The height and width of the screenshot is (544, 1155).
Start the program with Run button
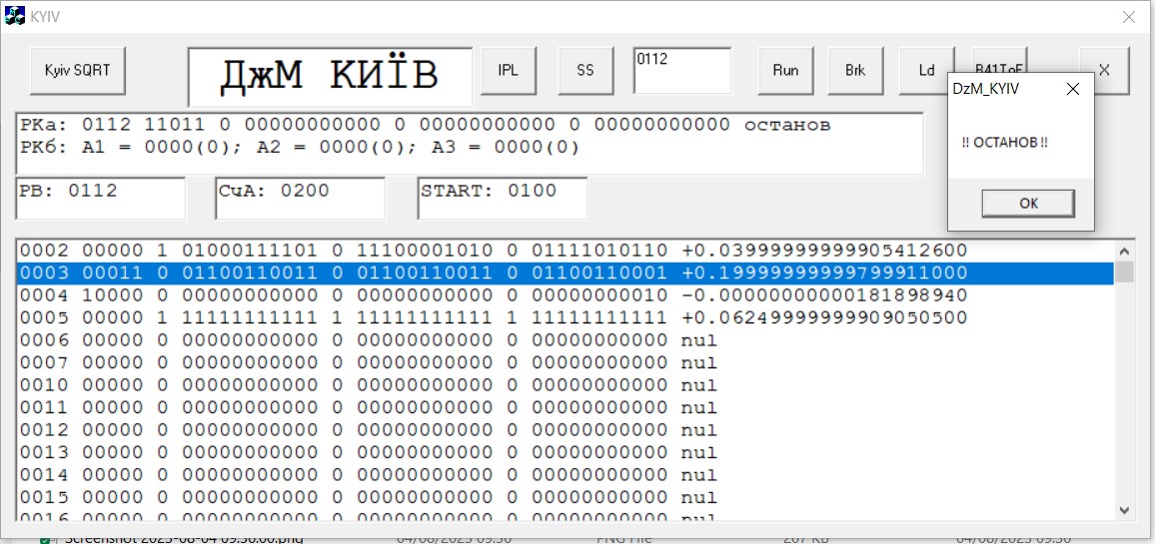click(785, 71)
